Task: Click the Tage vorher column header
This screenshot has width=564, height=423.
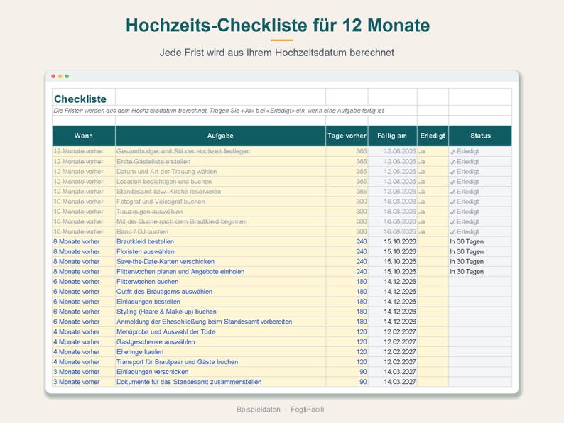Action: (x=347, y=136)
